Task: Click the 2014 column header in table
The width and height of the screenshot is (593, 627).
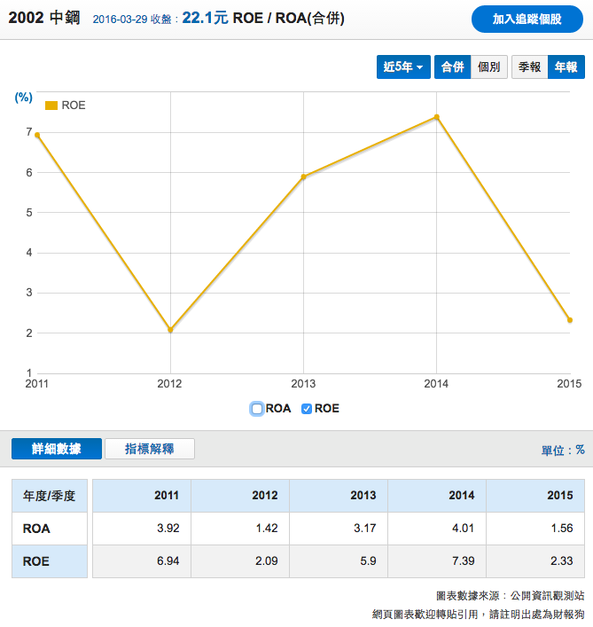Action: pyautogui.click(x=436, y=496)
